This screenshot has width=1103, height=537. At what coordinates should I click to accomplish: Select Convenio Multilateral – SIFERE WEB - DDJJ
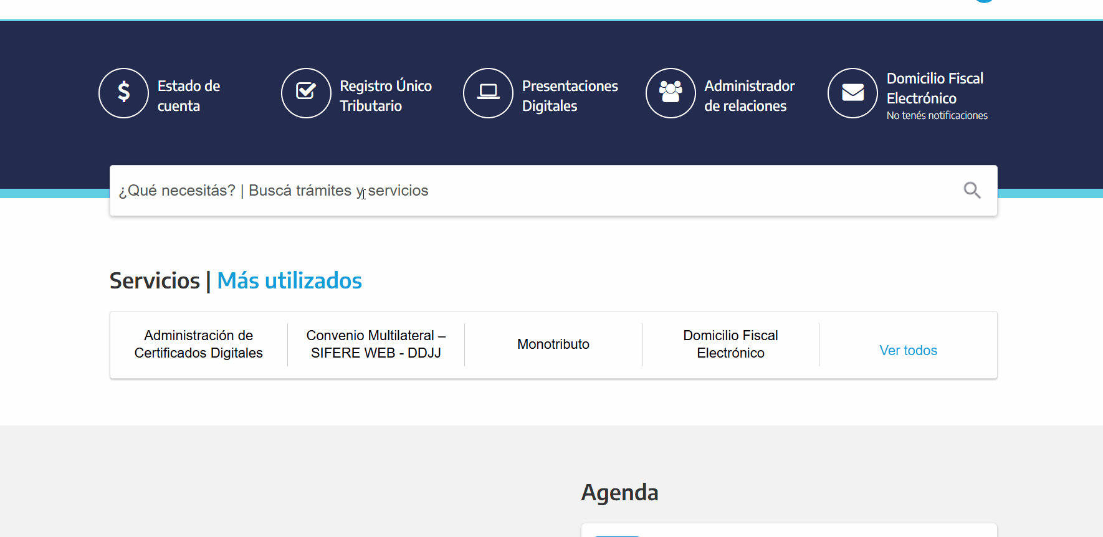(376, 345)
